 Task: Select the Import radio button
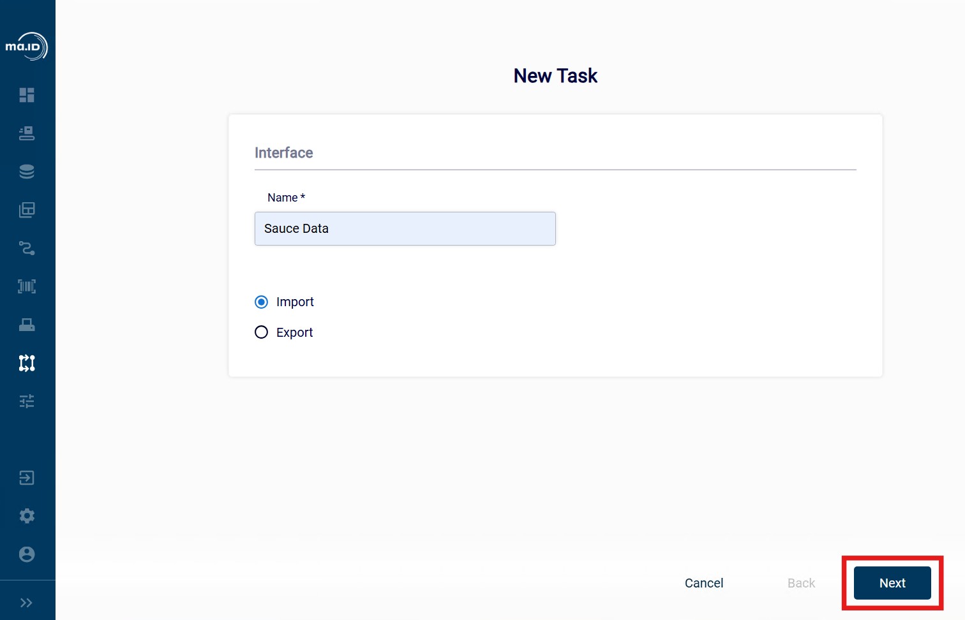point(261,302)
